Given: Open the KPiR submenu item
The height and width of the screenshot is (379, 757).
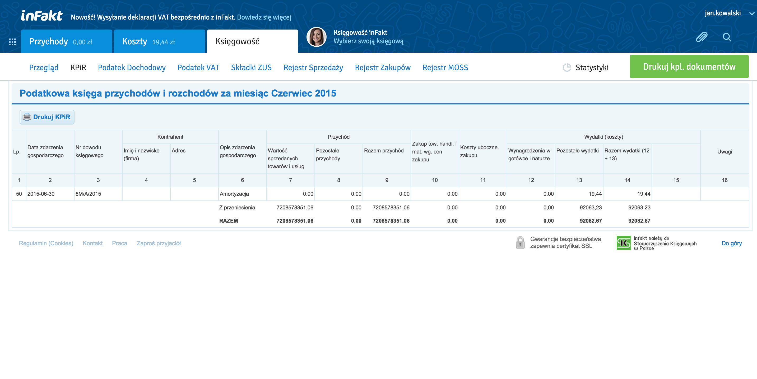Looking at the screenshot, I should tap(78, 68).
